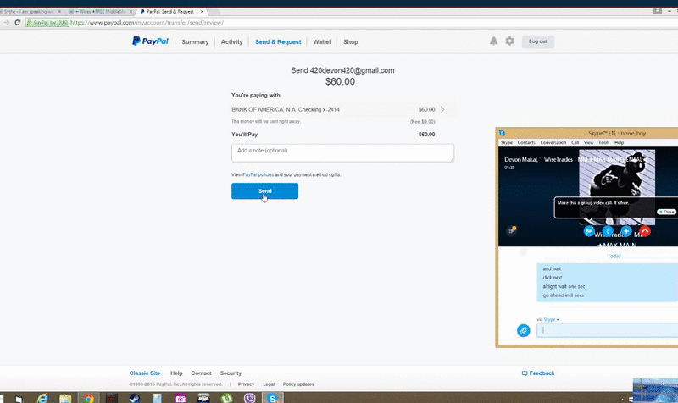This screenshot has width=678, height=403.
Task: Expand the Bank of America payment method chevron
Action: (x=442, y=109)
